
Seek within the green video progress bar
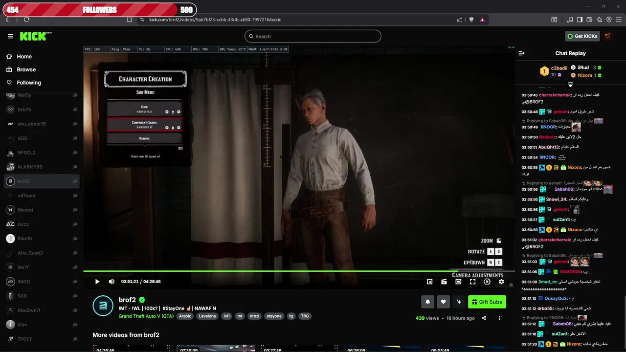[x=299, y=271]
